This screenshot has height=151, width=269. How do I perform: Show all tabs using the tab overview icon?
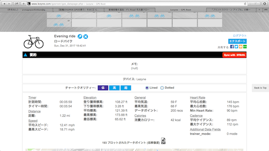265,10
